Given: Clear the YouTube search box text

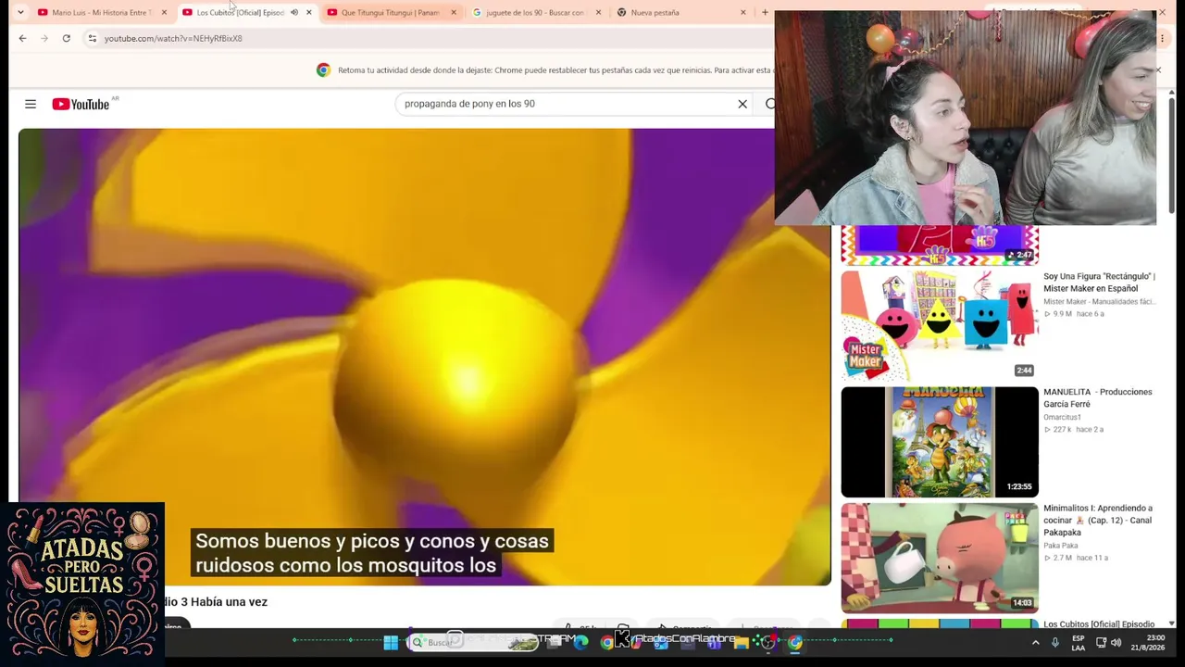Looking at the screenshot, I should tap(742, 104).
